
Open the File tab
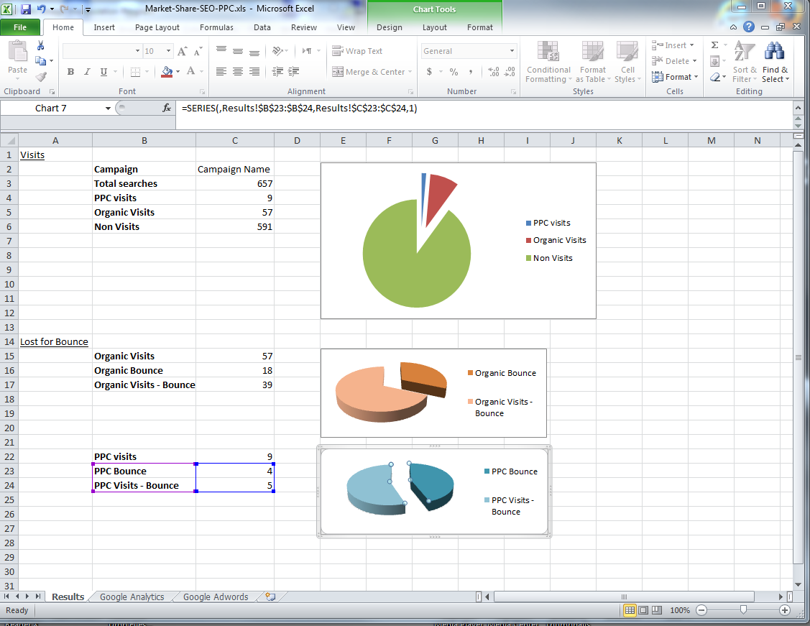(x=20, y=27)
